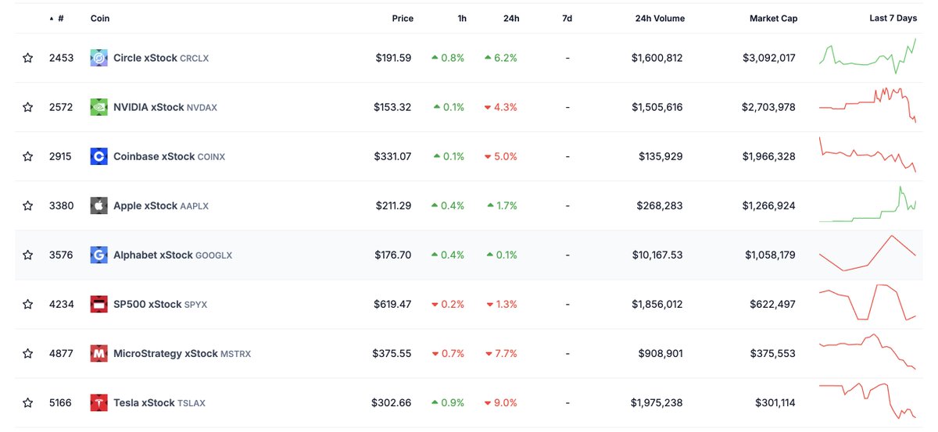Open the Apple xStock AAPLX link
938x432 pixels.
point(161,205)
